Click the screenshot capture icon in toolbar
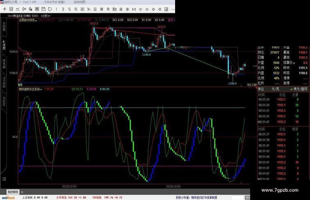Viewport: 310px width, 200px height. pyautogui.click(x=37, y=9)
